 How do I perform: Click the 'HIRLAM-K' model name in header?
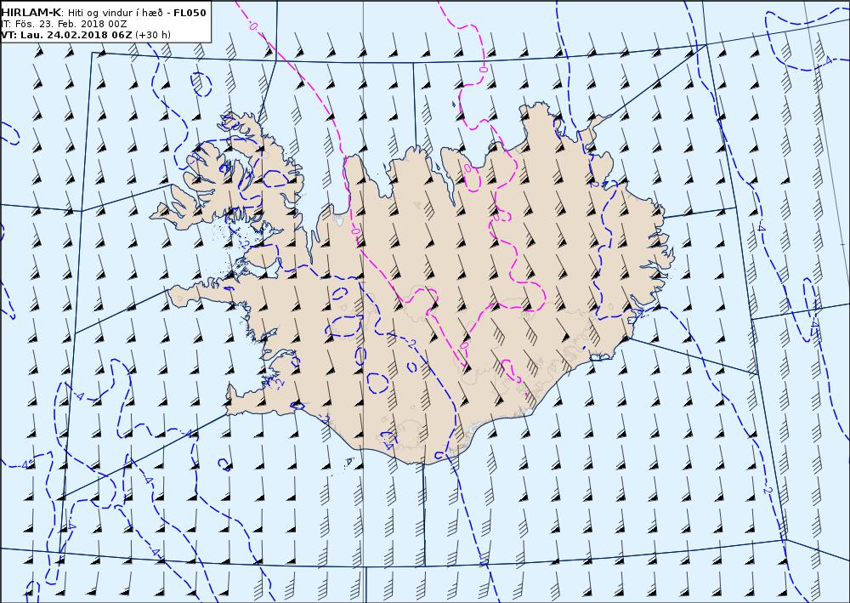tap(31, 13)
